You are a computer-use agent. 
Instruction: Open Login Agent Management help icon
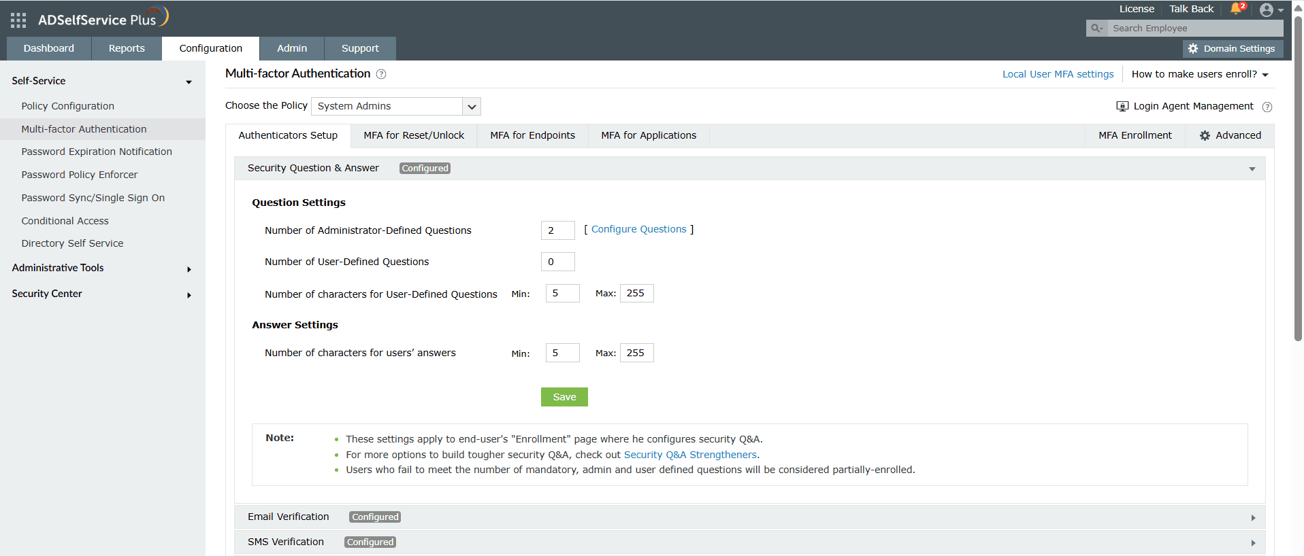coord(1267,107)
